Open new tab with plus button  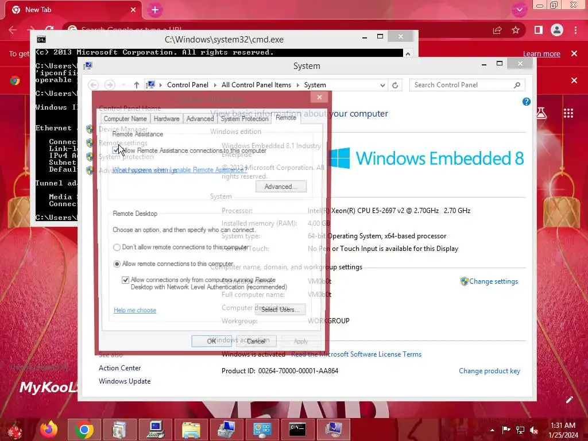click(155, 10)
